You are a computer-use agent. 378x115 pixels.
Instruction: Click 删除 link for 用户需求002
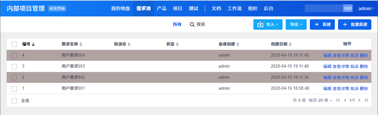pos(364,77)
